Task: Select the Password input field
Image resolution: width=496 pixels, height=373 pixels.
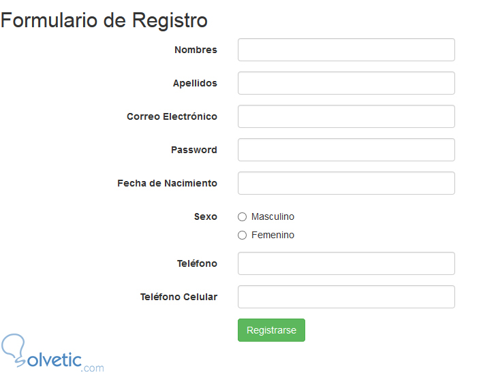Action: click(x=346, y=150)
